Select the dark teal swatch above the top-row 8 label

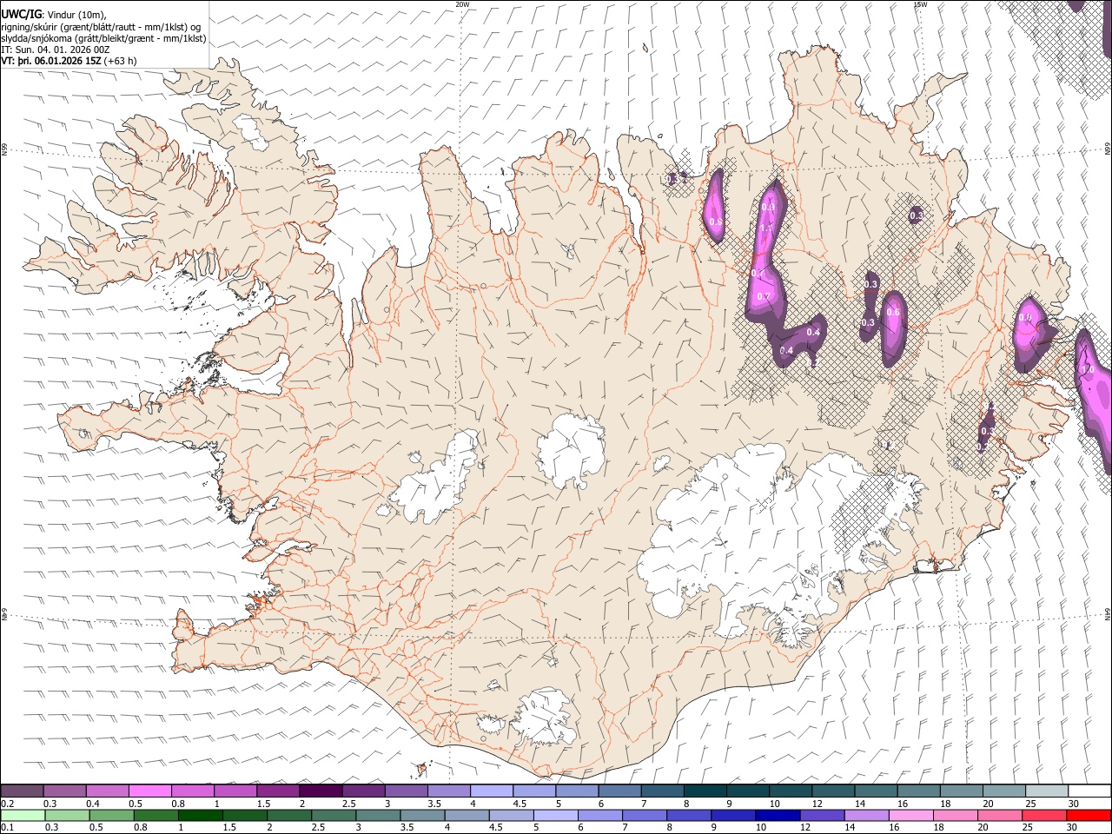[x=705, y=791]
